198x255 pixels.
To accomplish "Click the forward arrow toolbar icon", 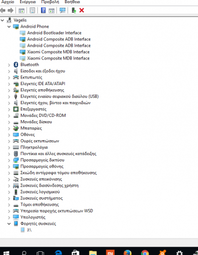I will (11, 11).
